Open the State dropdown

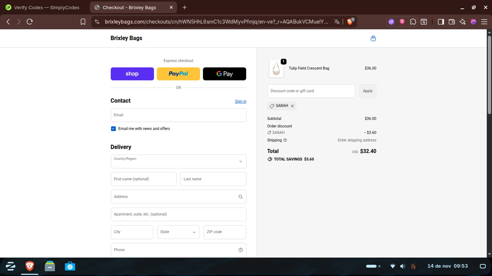pos(178,232)
